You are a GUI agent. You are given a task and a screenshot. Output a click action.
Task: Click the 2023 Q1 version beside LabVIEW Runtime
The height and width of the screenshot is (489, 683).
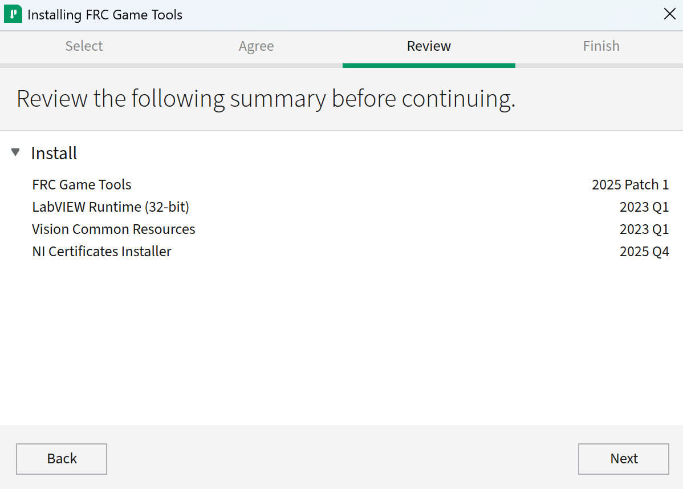tap(644, 207)
